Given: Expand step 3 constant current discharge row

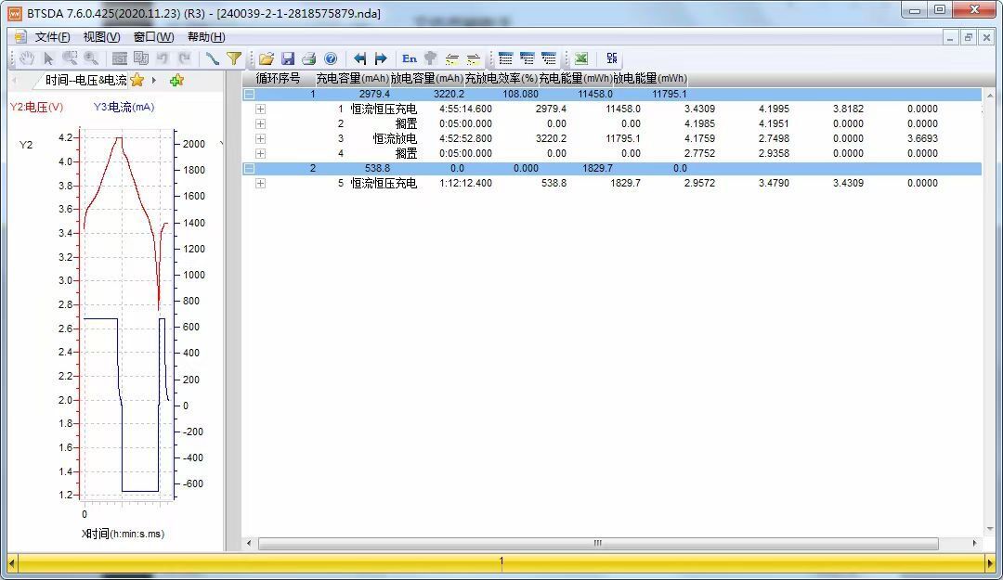Looking at the screenshot, I should pyautogui.click(x=260, y=139).
